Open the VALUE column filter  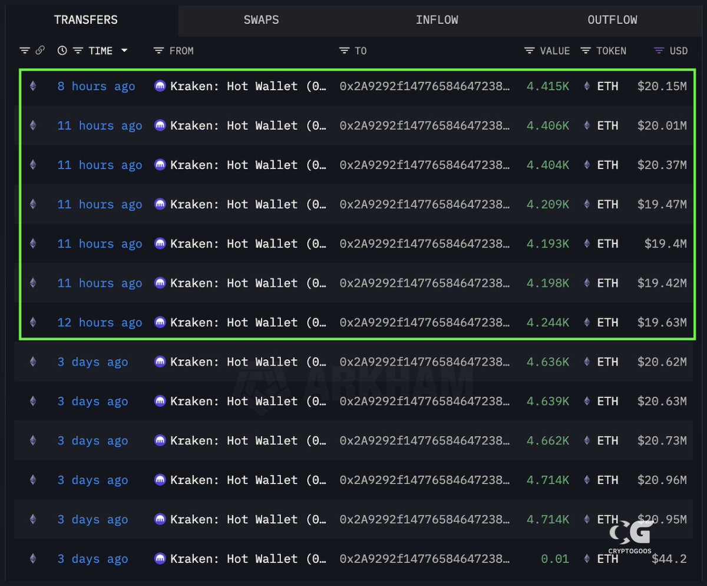[x=530, y=51]
